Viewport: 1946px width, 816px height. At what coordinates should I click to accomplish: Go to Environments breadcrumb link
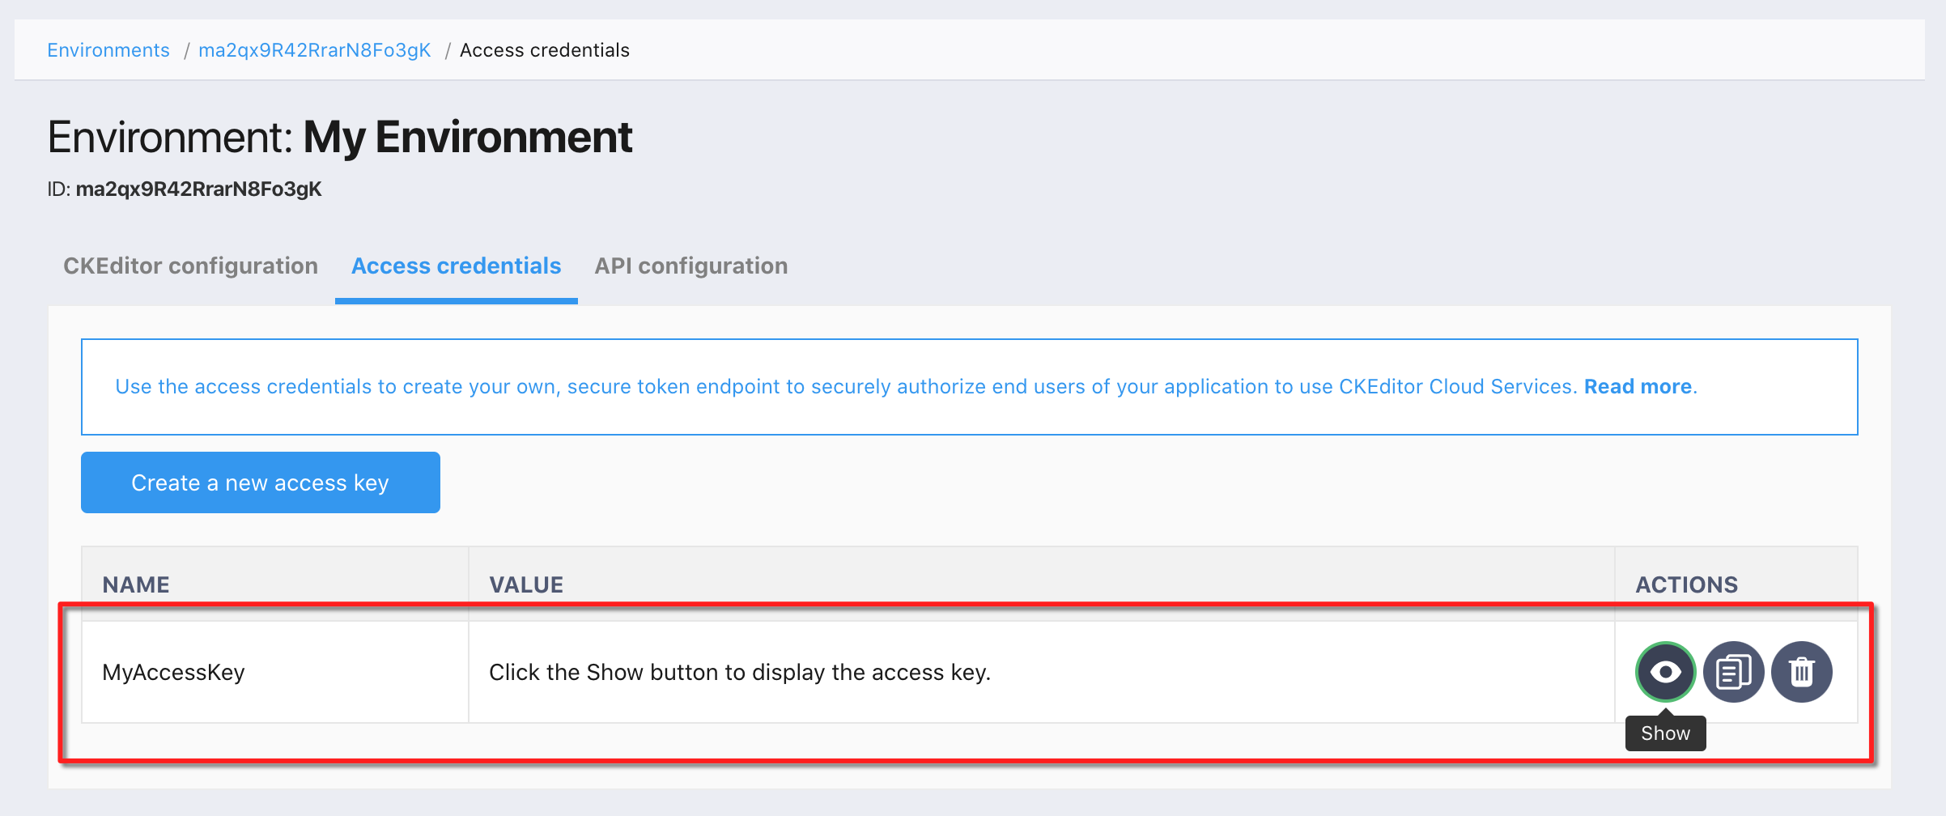coord(108,50)
